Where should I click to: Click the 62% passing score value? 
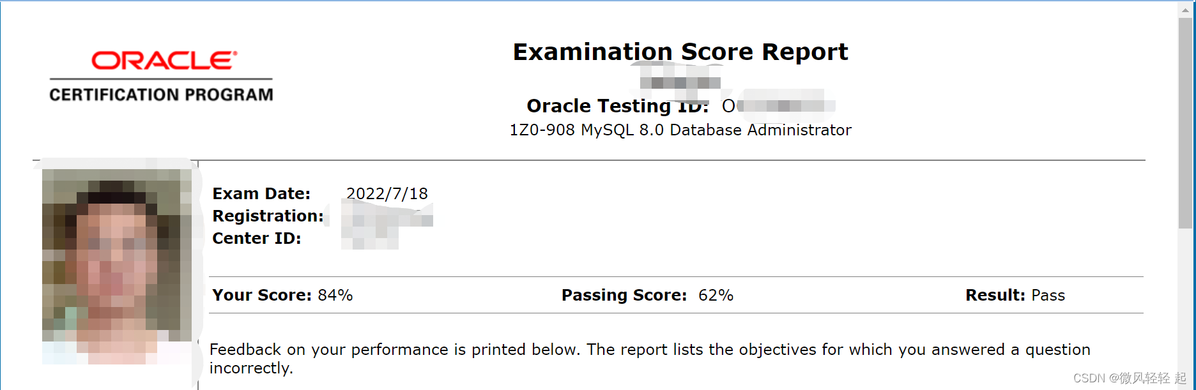(x=716, y=296)
